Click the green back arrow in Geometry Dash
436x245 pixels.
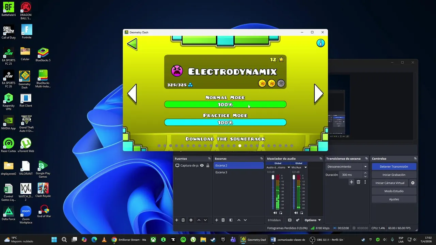point(132,44)
